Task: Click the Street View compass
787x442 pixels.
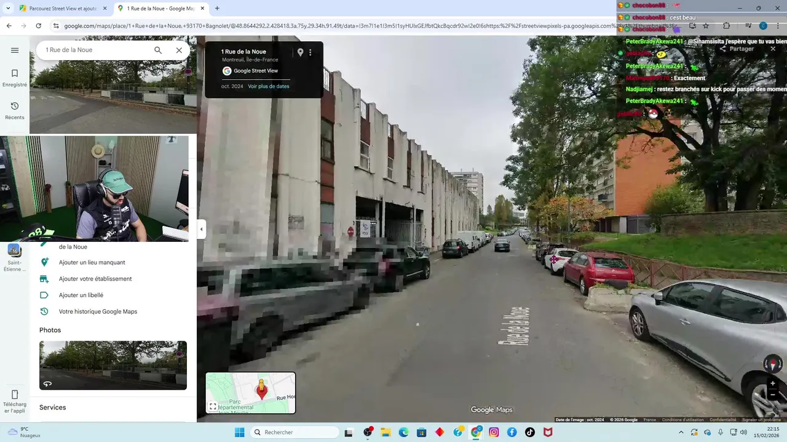Action: pos(773,364)
